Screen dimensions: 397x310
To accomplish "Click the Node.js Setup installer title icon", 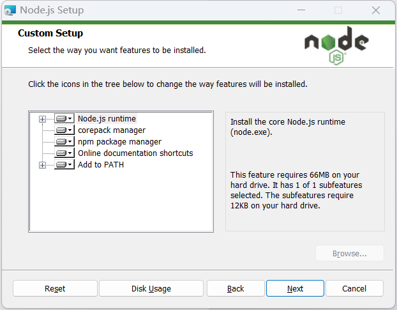I will click(10, 10).
